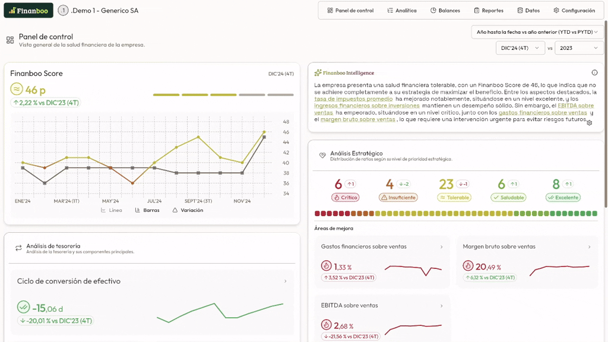The height and width of the screenshot is (342, 608).
Task: Click the Análisis Estratégico heart icon
Action: point(322,156)
